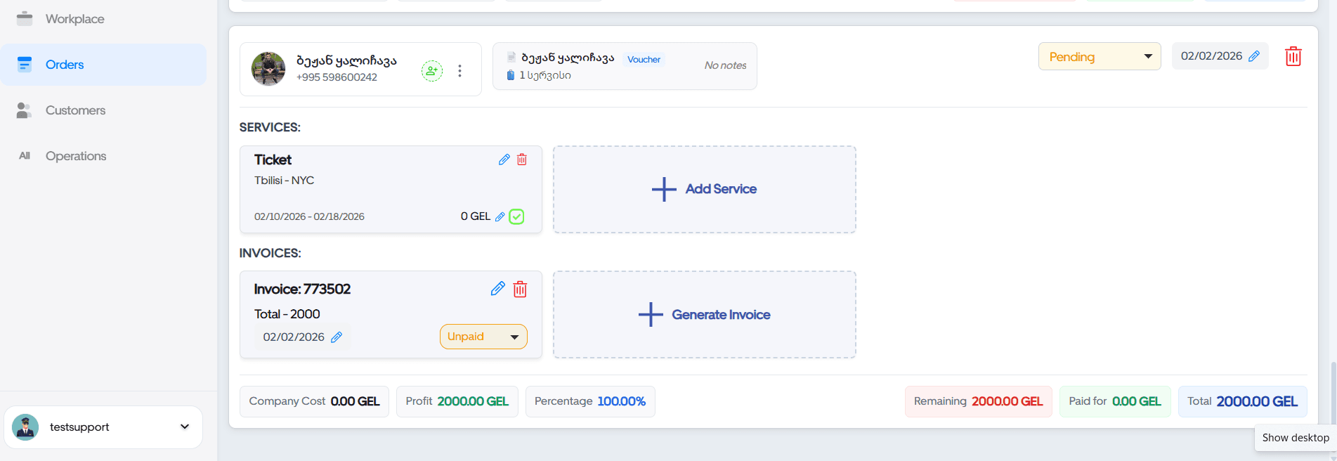Toggle the green checkbox on the Ticket service
This screenshot has width=1337, height=461.
tap(516, 216)
